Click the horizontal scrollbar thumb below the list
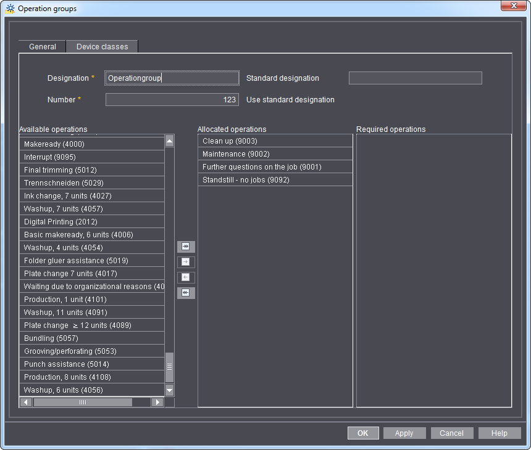531x450 pixels. 82,402
